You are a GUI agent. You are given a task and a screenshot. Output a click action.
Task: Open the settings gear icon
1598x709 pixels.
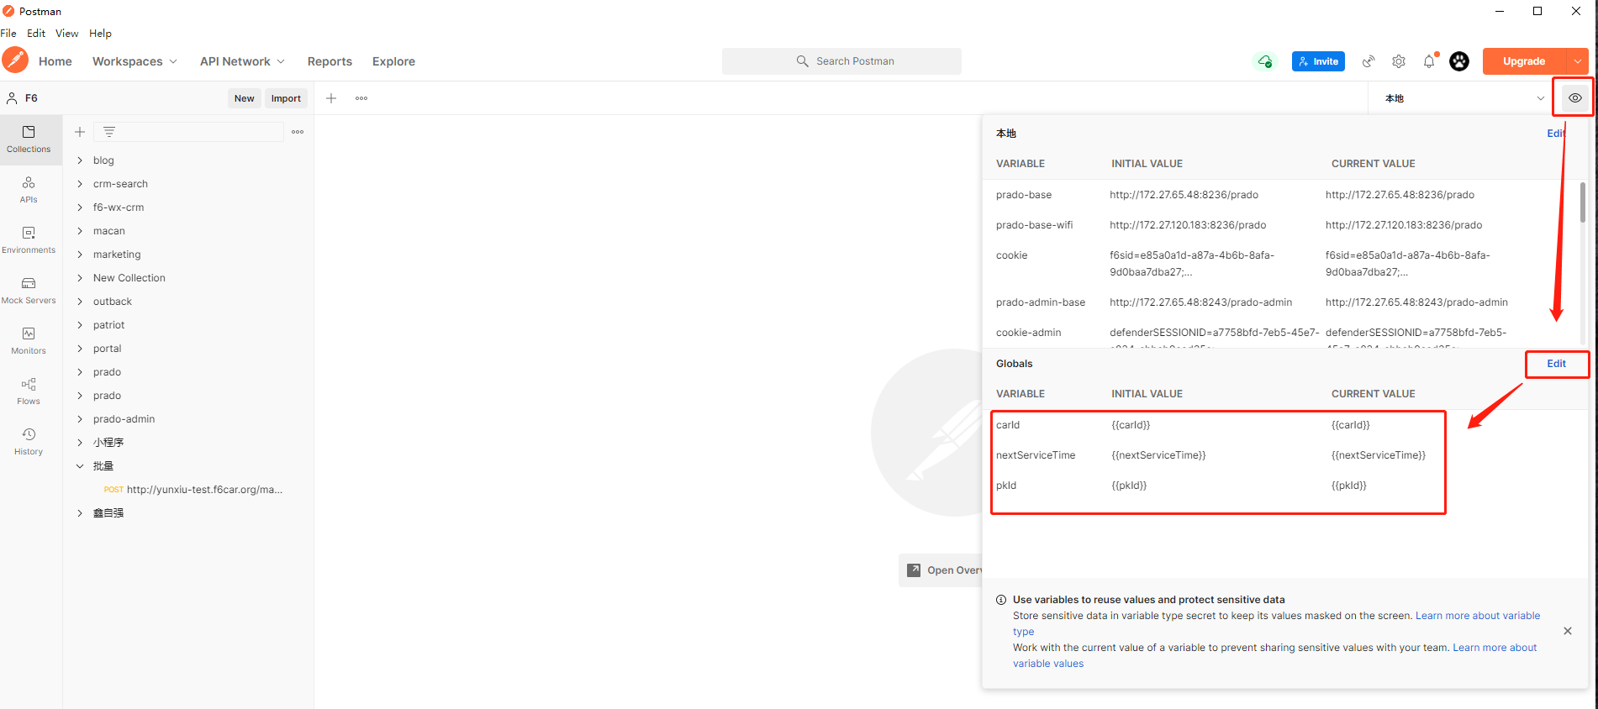click(x=1399, y=61)
